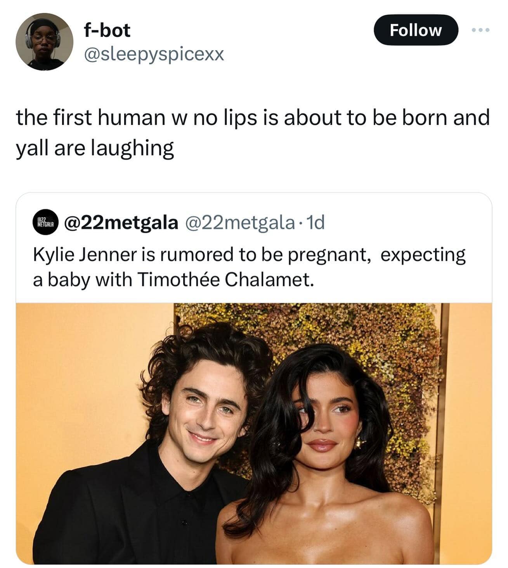Viewport: 508px width, 568px height.
Task: Click 'Timothée Chalamet' in the quoted text
Action: (225, 280)
